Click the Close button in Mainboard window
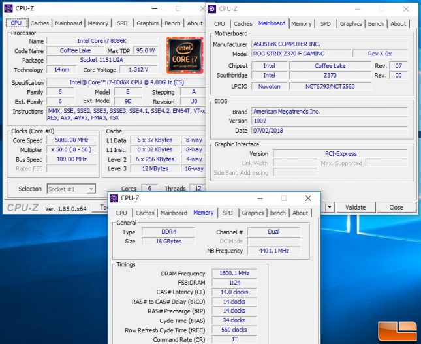421x344 pixels. [396, 208]
